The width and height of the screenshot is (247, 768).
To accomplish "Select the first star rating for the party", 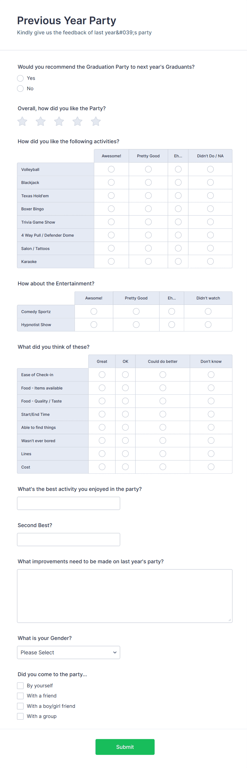I will tap(22, 121).
